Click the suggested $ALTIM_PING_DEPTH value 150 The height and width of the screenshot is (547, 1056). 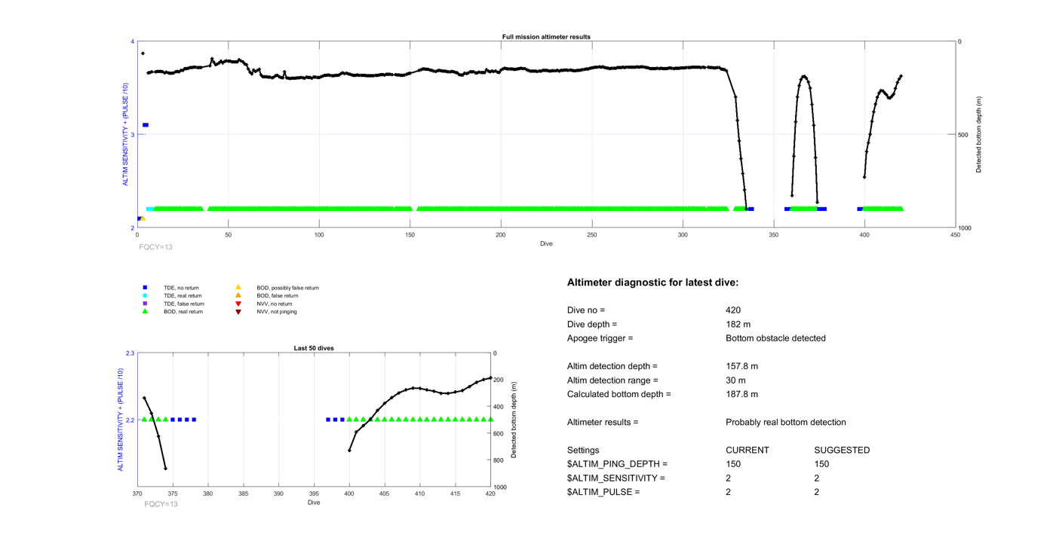822,464
